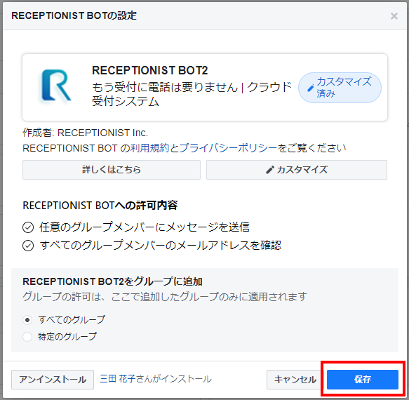Image resolution: width=409 pixels, height=400 pixels.
Task: Click check icon beside すべてのグループメンバーのメールアドレスを確認
Action: pyautogui.click(x=28, y=246)
